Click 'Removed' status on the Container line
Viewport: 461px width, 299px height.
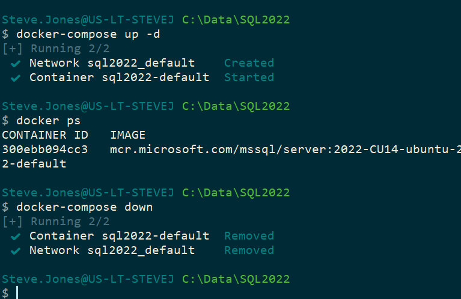[x=249, y=236]
